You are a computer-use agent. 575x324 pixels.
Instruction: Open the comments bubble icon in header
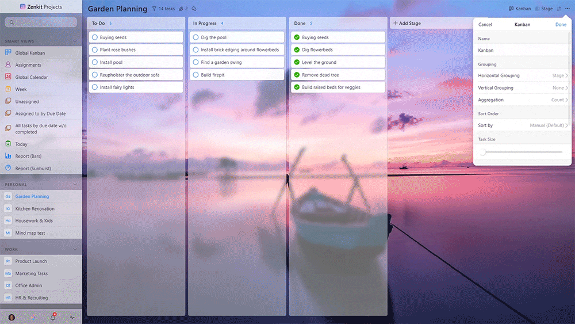click(x=194, y=9)
